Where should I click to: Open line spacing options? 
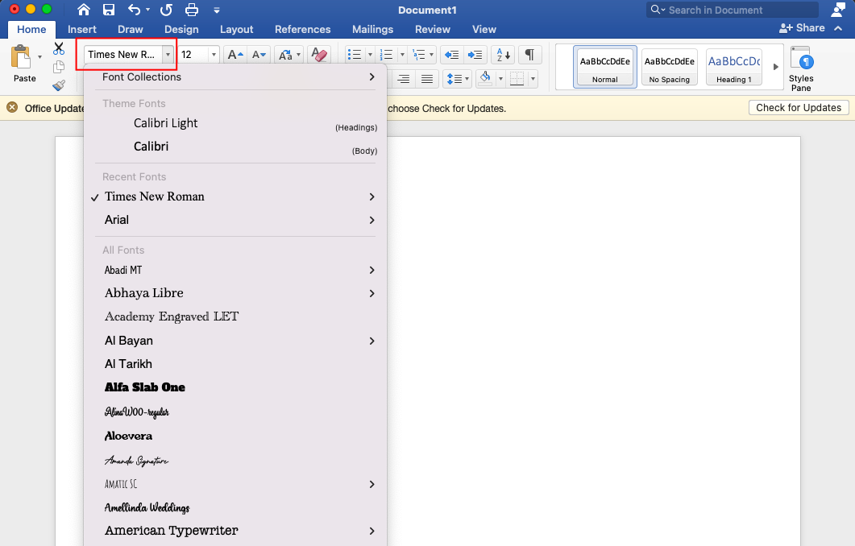coord(457,80)
